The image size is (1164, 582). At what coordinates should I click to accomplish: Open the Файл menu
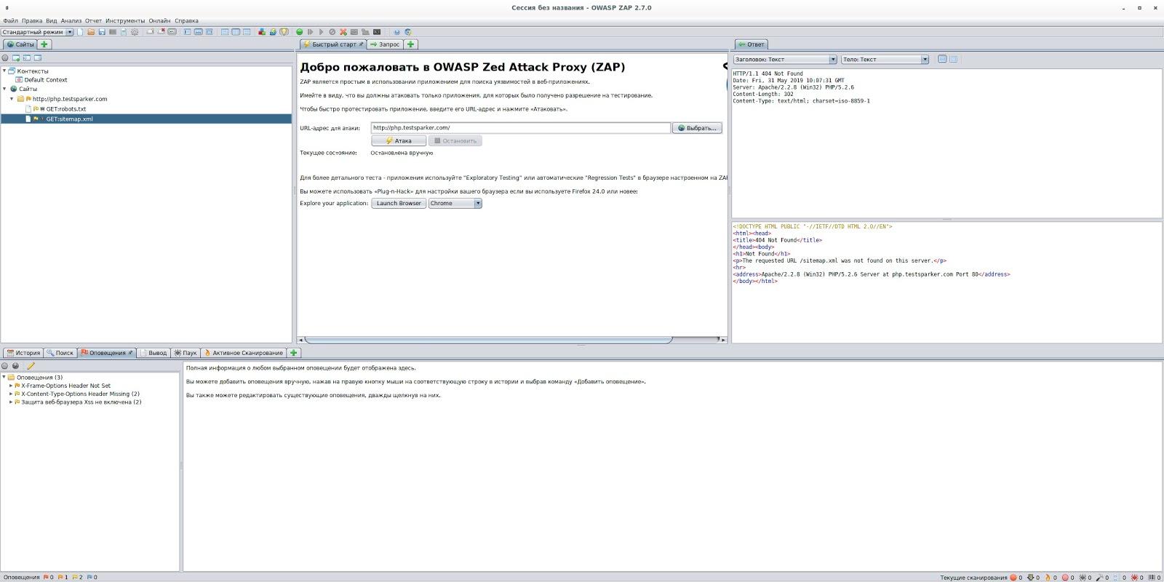[10, 20]
